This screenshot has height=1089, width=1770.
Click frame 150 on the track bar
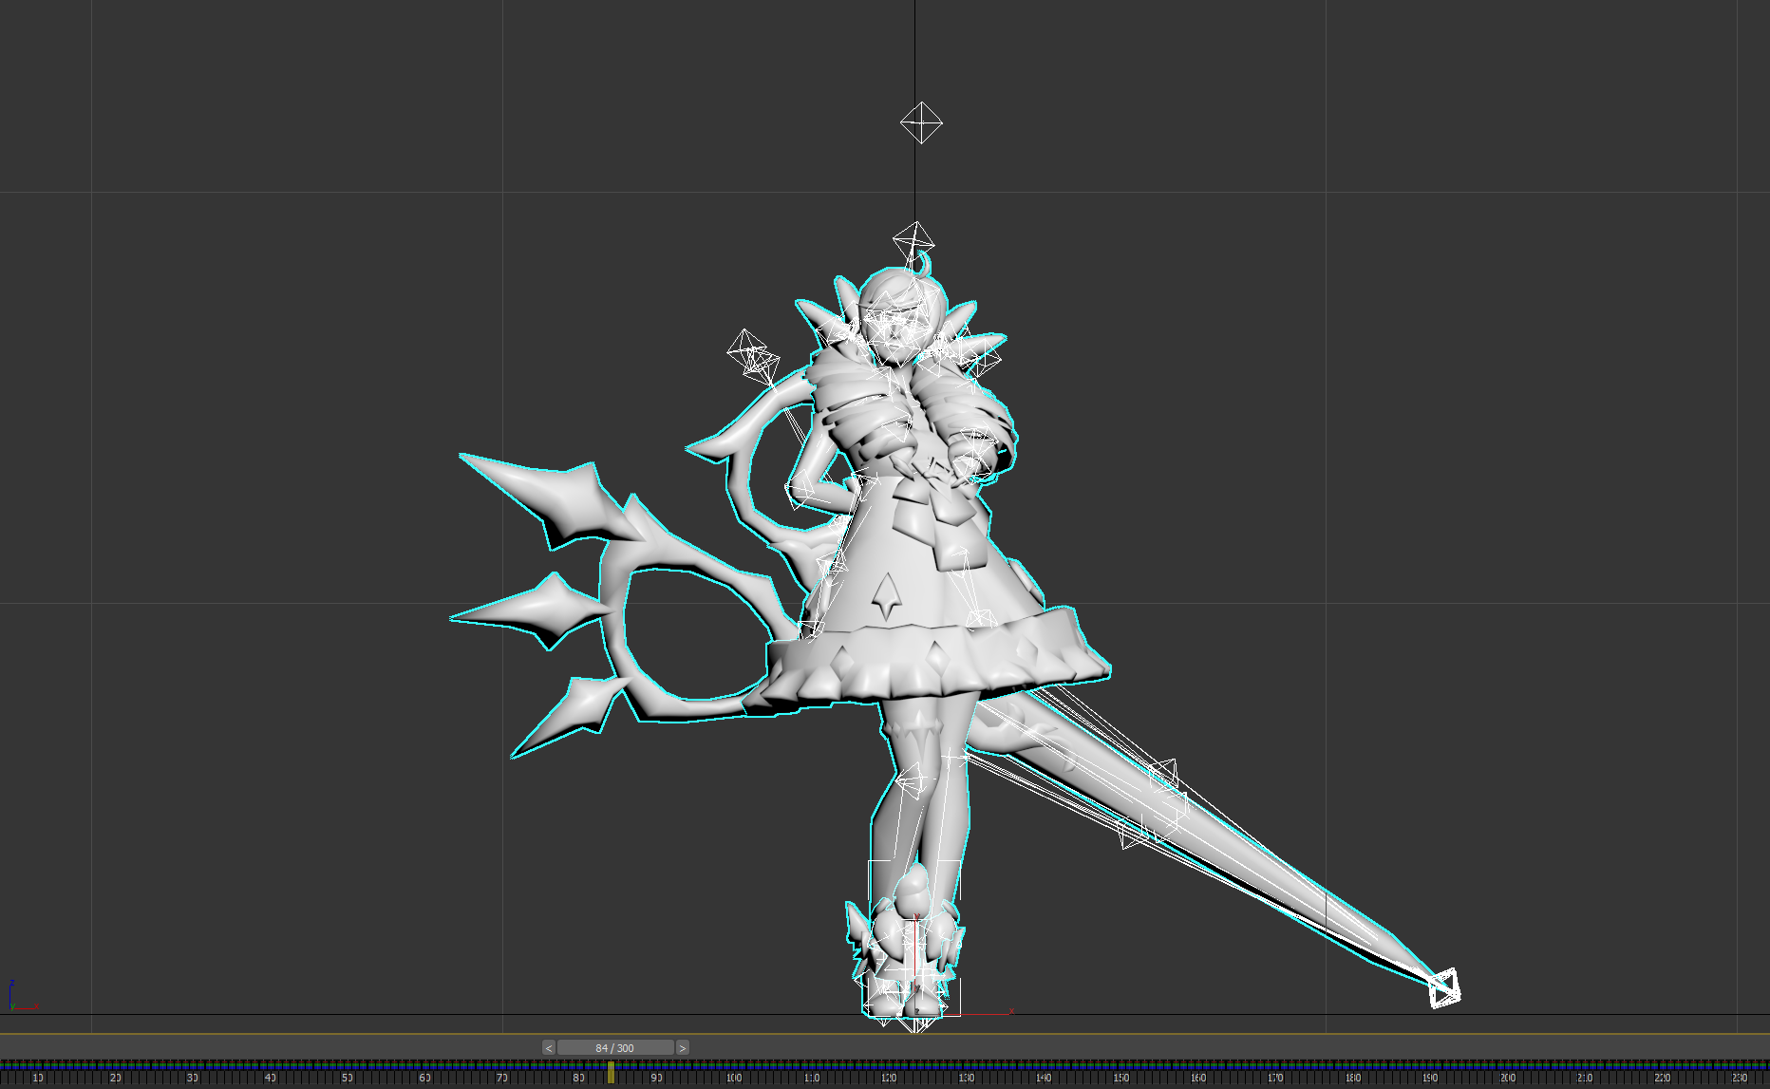point(1120,1078)
